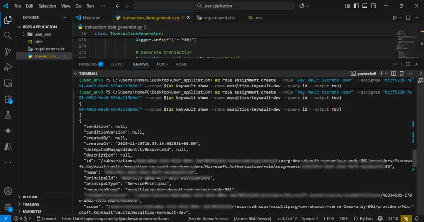Screen dimensions: 424x222
Task: Open the Copilot chat icon in title bar
Action: coord(302,6)
